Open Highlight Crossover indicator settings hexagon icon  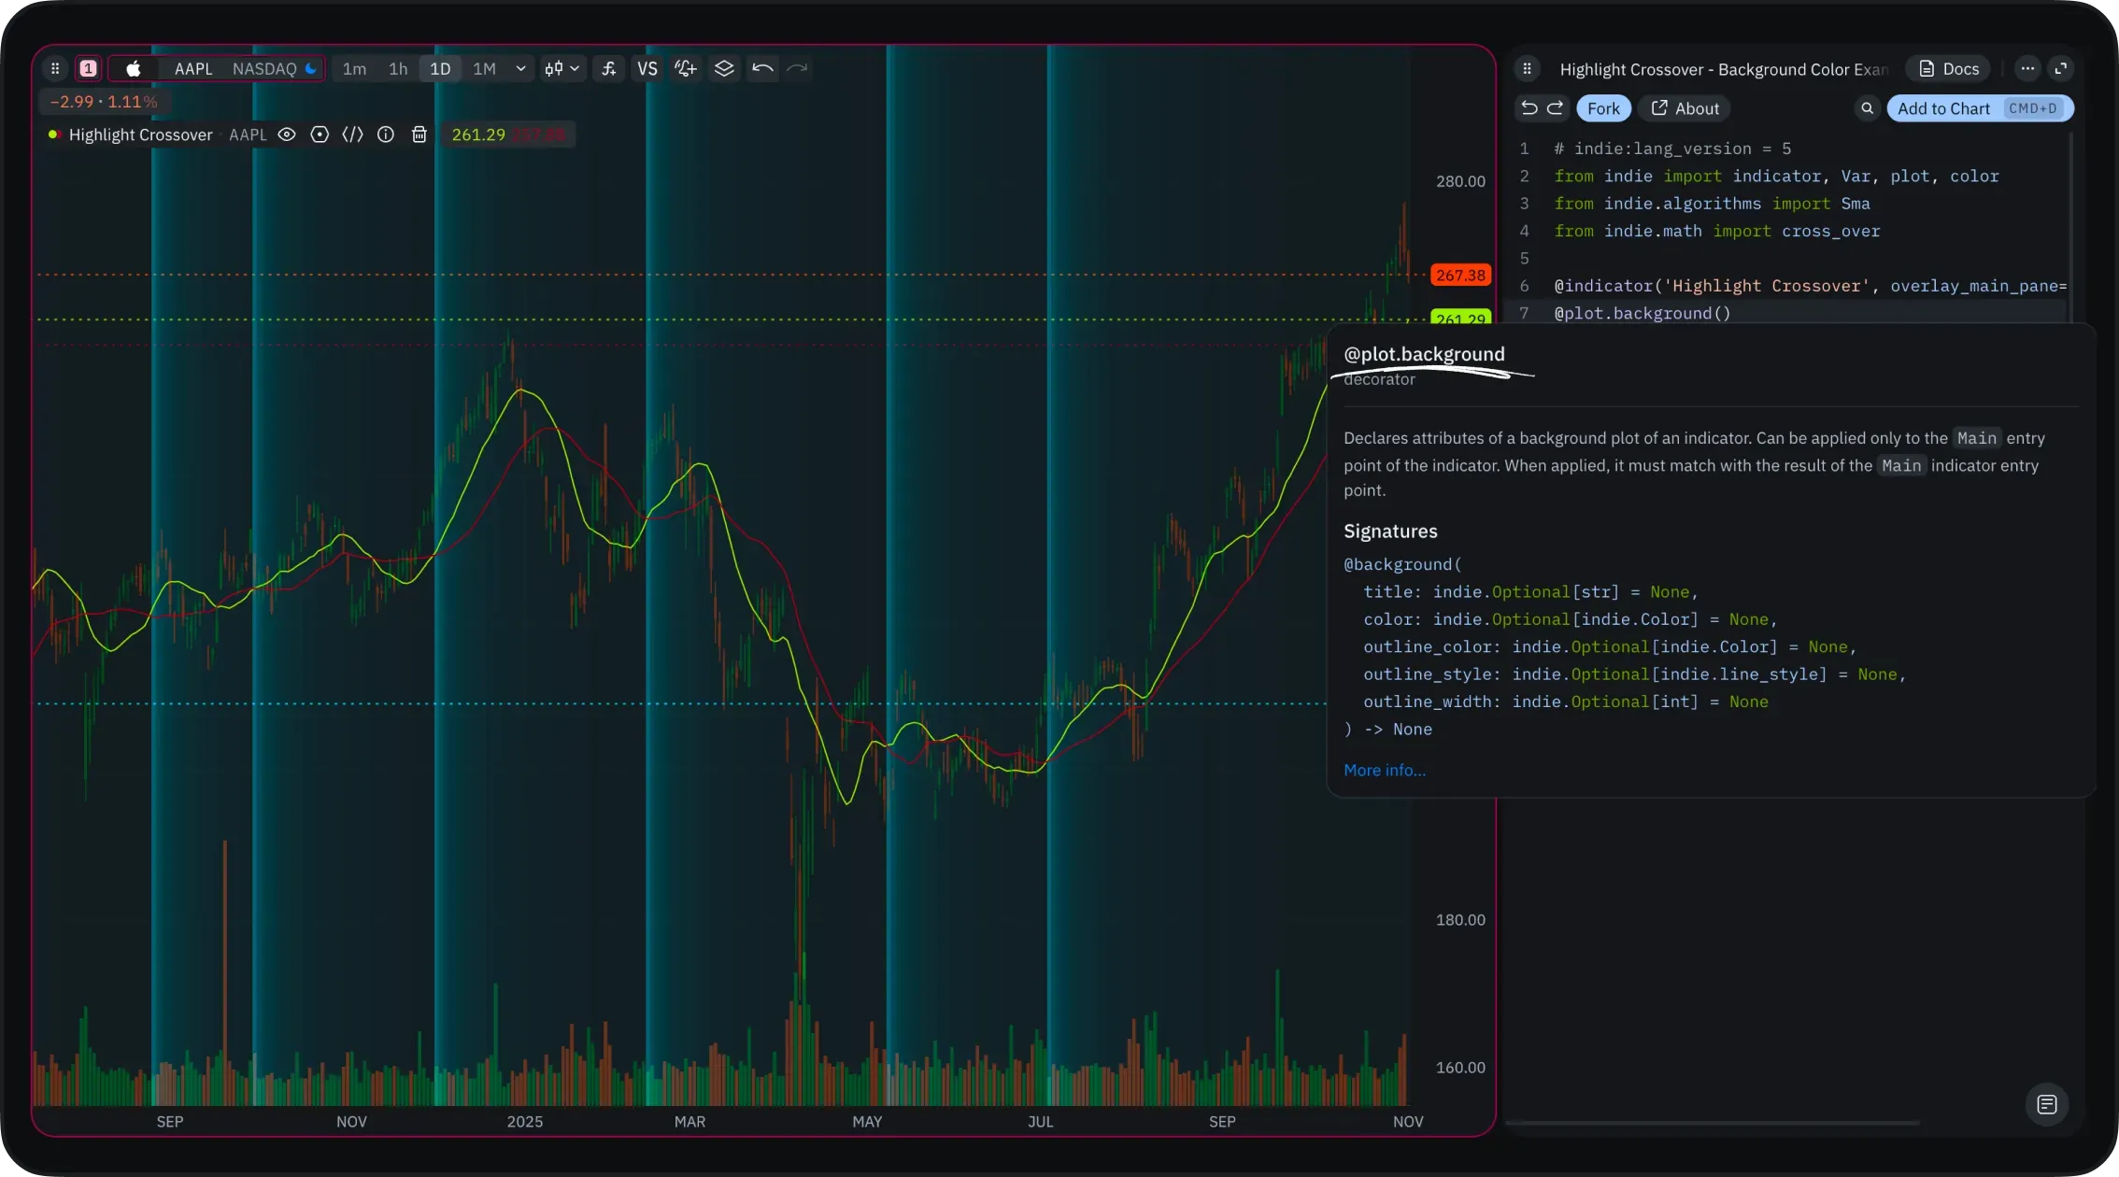(320, 135)
